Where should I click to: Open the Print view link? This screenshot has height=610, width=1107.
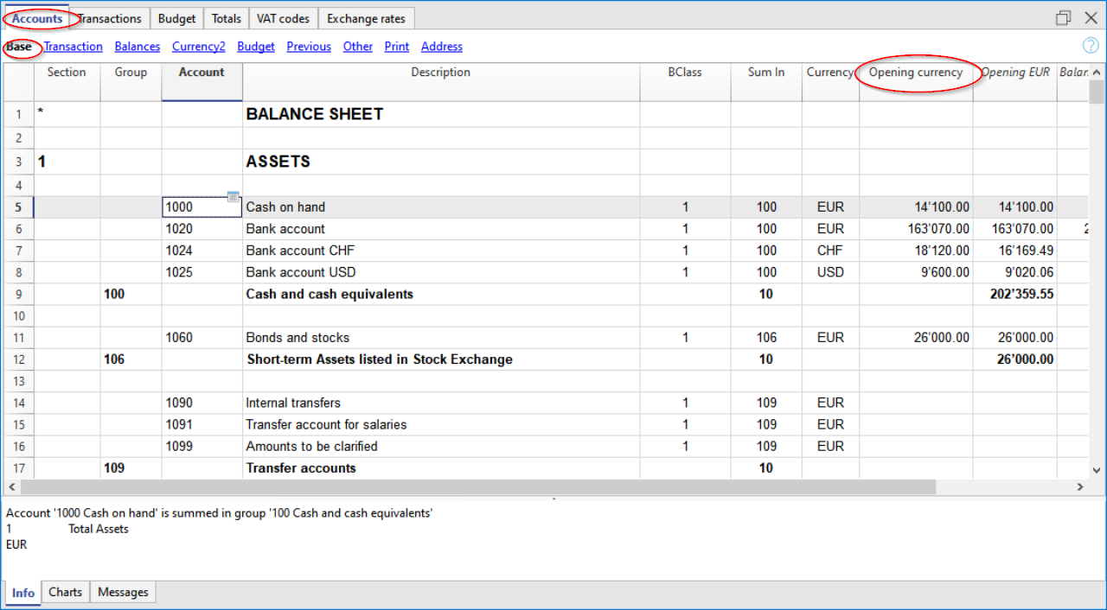[x=397, y=47]
